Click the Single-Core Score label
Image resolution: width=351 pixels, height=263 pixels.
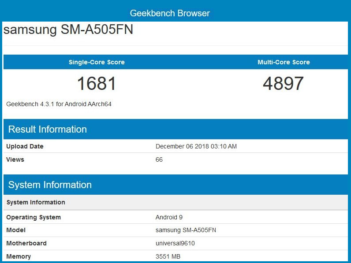pyautogui.click(x=97, y=62)
